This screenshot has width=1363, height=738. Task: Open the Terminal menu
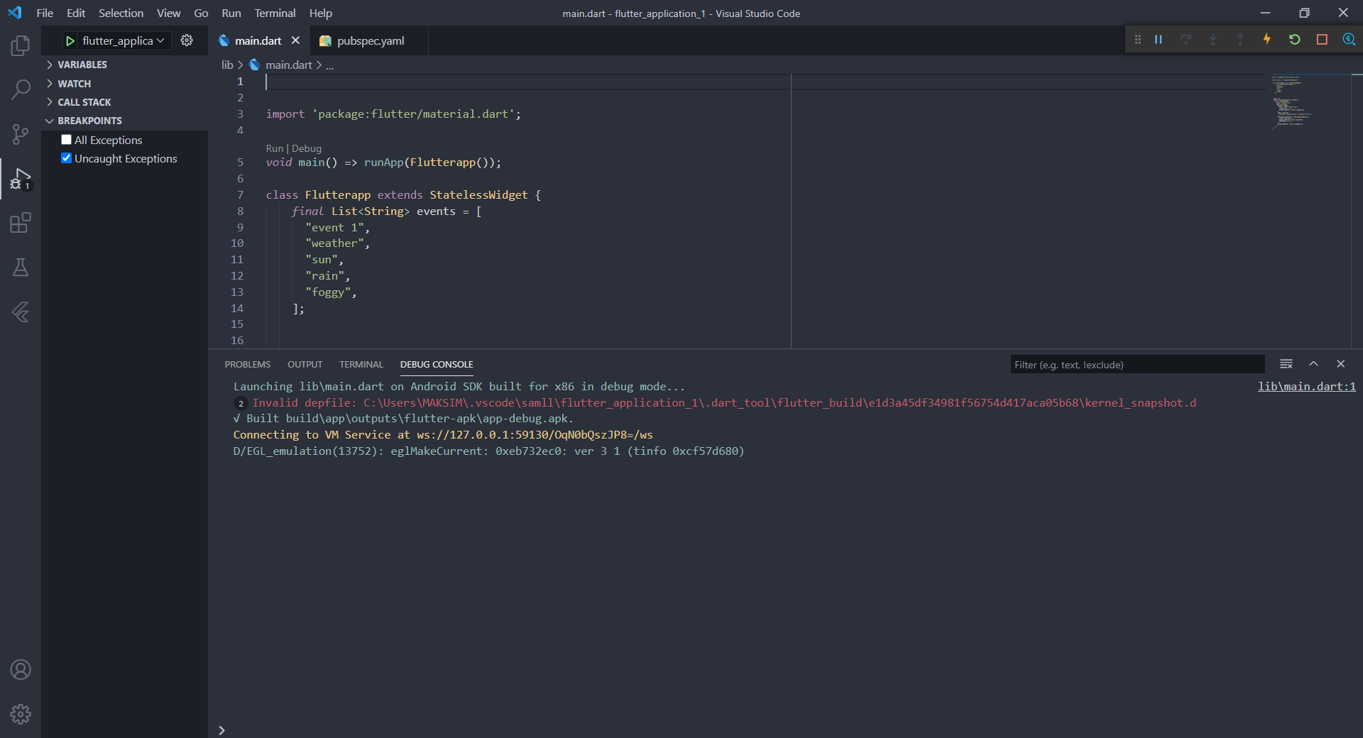pos(275,13)
